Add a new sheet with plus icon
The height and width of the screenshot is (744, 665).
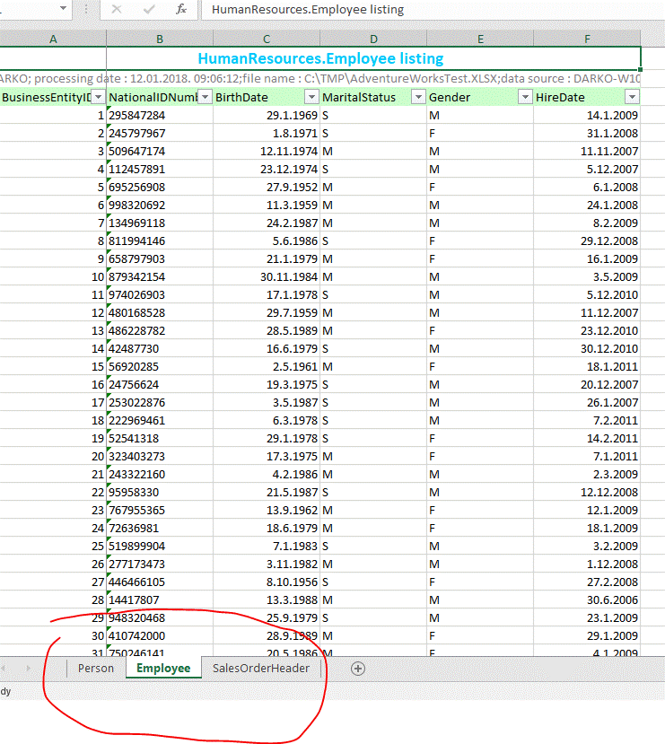point(358,669)
